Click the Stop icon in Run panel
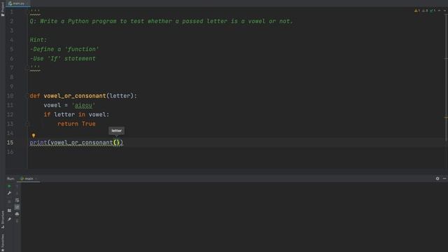 click(9, 202)
